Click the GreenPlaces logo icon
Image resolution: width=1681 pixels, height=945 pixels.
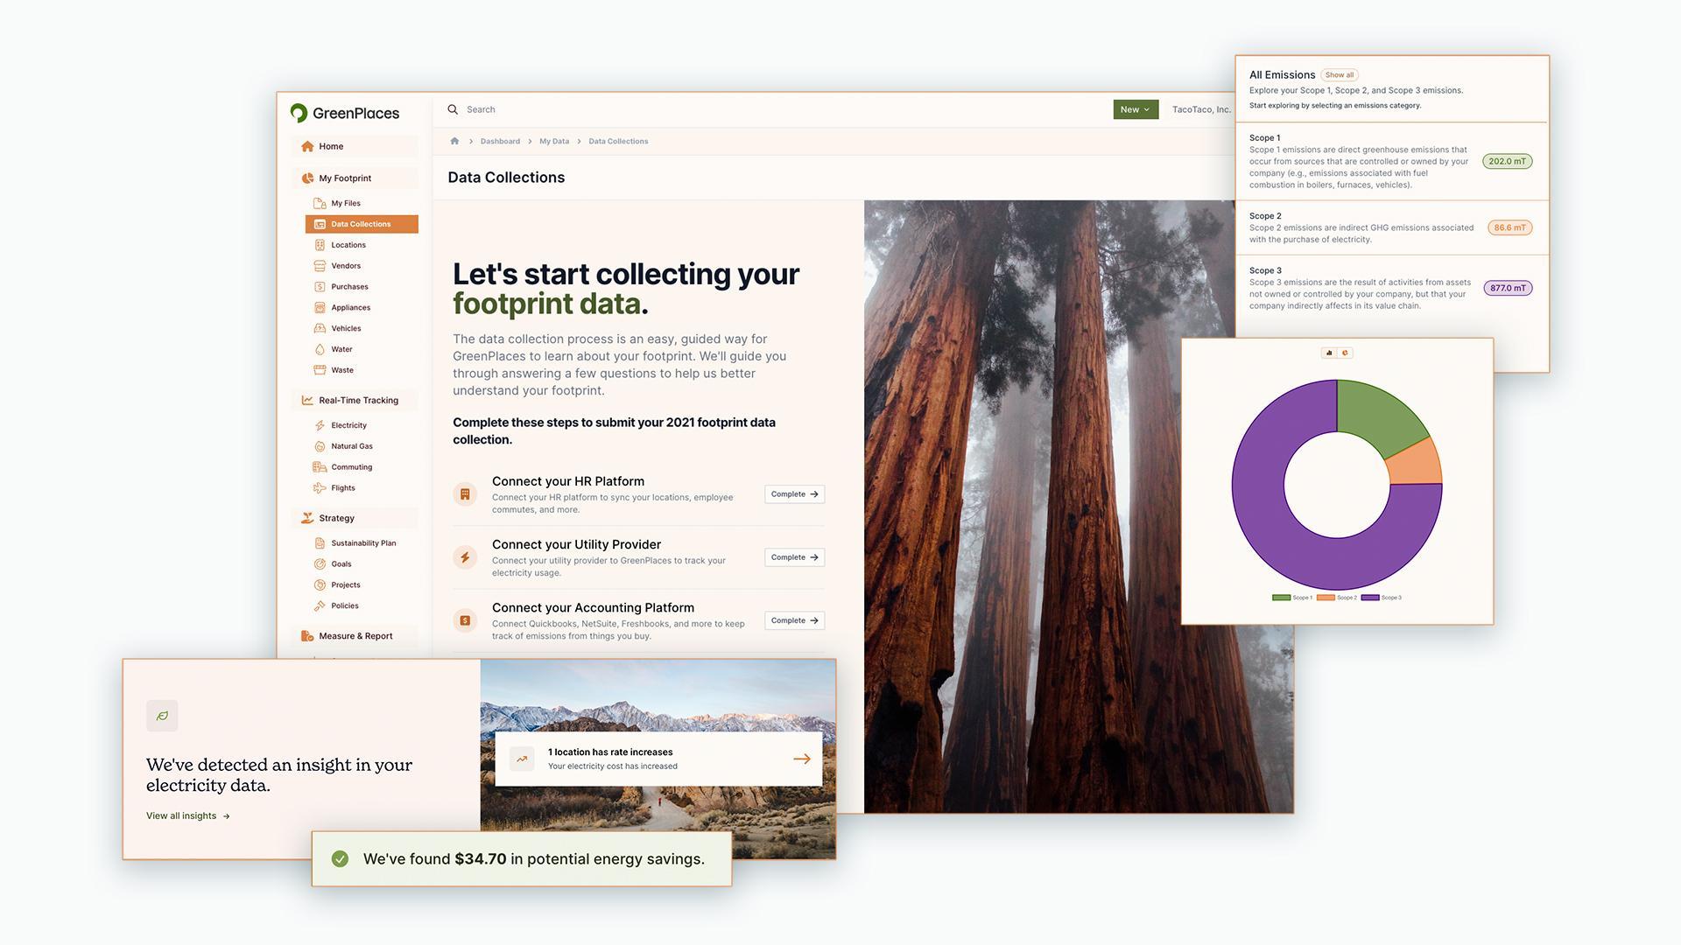[x=299, y=113]
